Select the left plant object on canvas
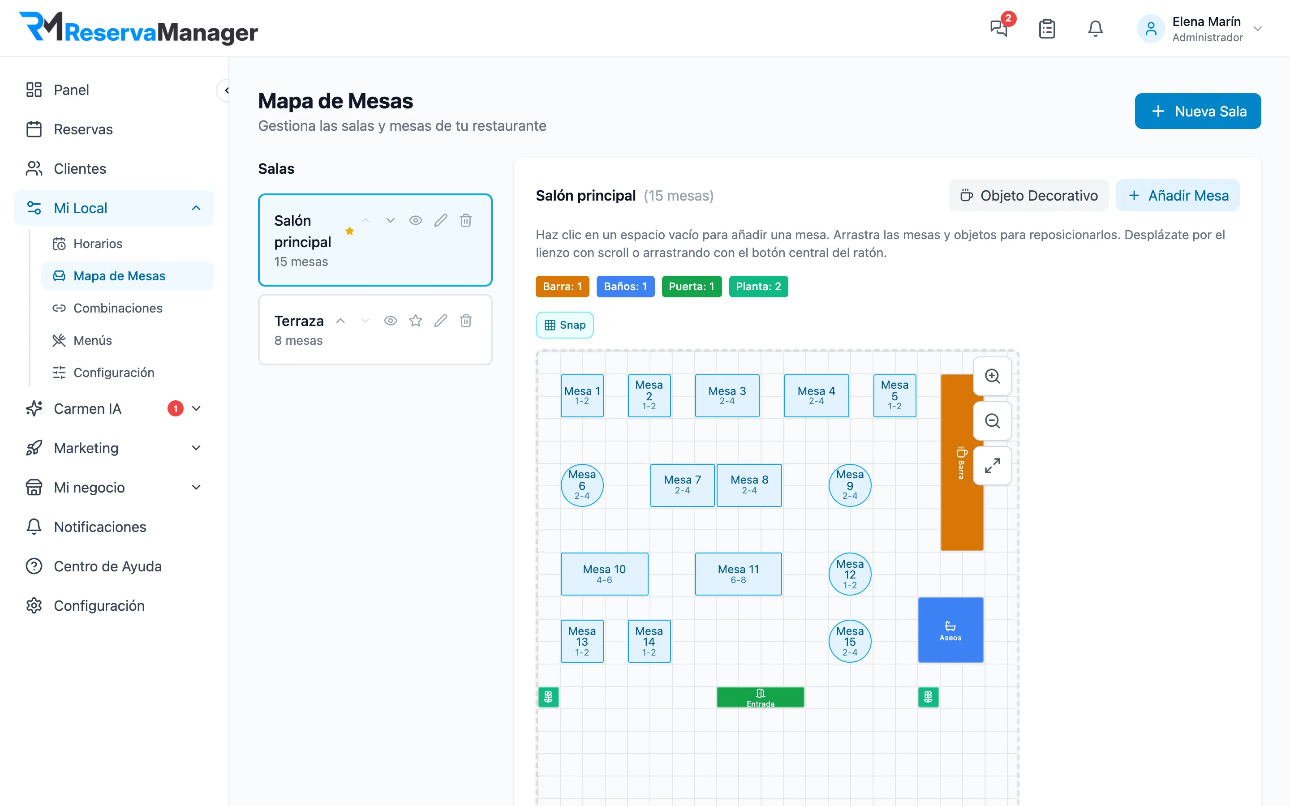The height and width of the screenshot is (806, 1290). tap(549, 697)
